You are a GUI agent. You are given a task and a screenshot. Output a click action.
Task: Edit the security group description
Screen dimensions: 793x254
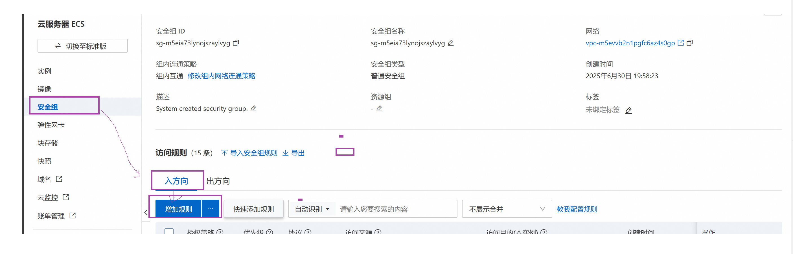253,108
